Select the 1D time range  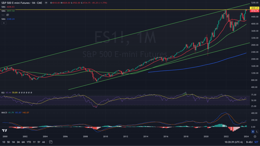coord(4,142)
